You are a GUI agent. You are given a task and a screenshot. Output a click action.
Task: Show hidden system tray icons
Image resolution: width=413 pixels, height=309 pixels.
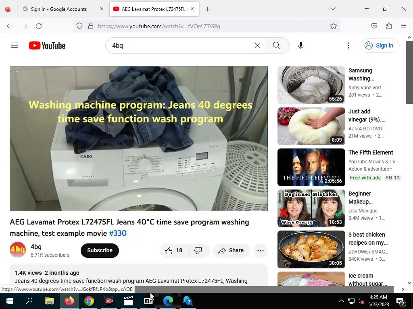[x=341, y=301]
